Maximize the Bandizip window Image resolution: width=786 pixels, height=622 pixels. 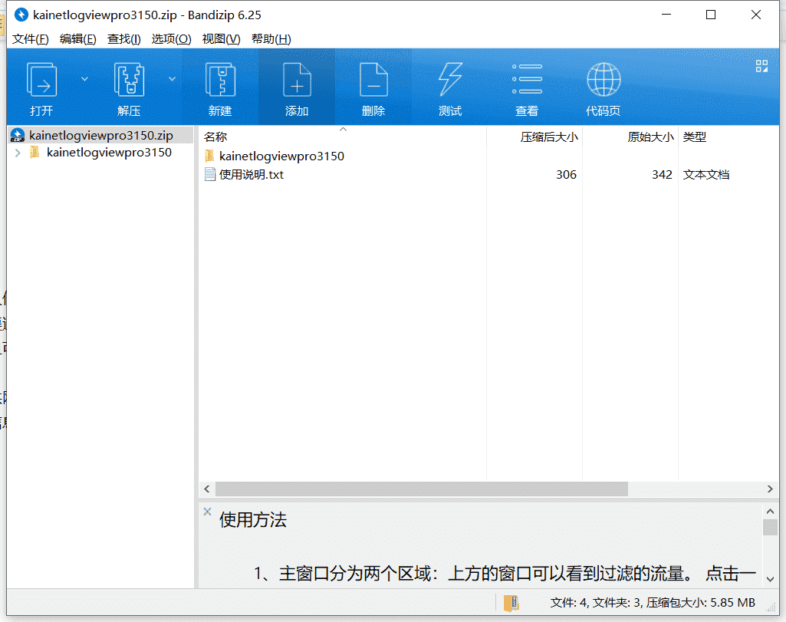(x=711, y=15)
